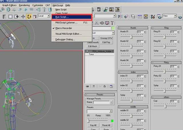This screenshot has height=130, width=183.
Task: Click the Cup slider handle
Action: point(165,106)
